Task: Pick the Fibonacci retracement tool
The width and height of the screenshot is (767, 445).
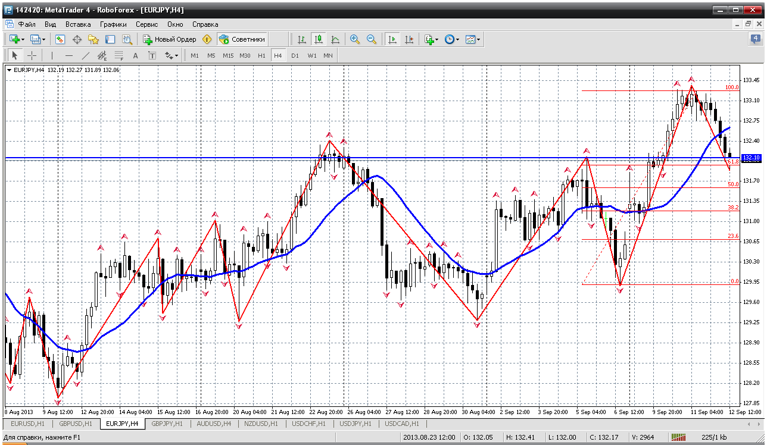Action: click(118, 55)
